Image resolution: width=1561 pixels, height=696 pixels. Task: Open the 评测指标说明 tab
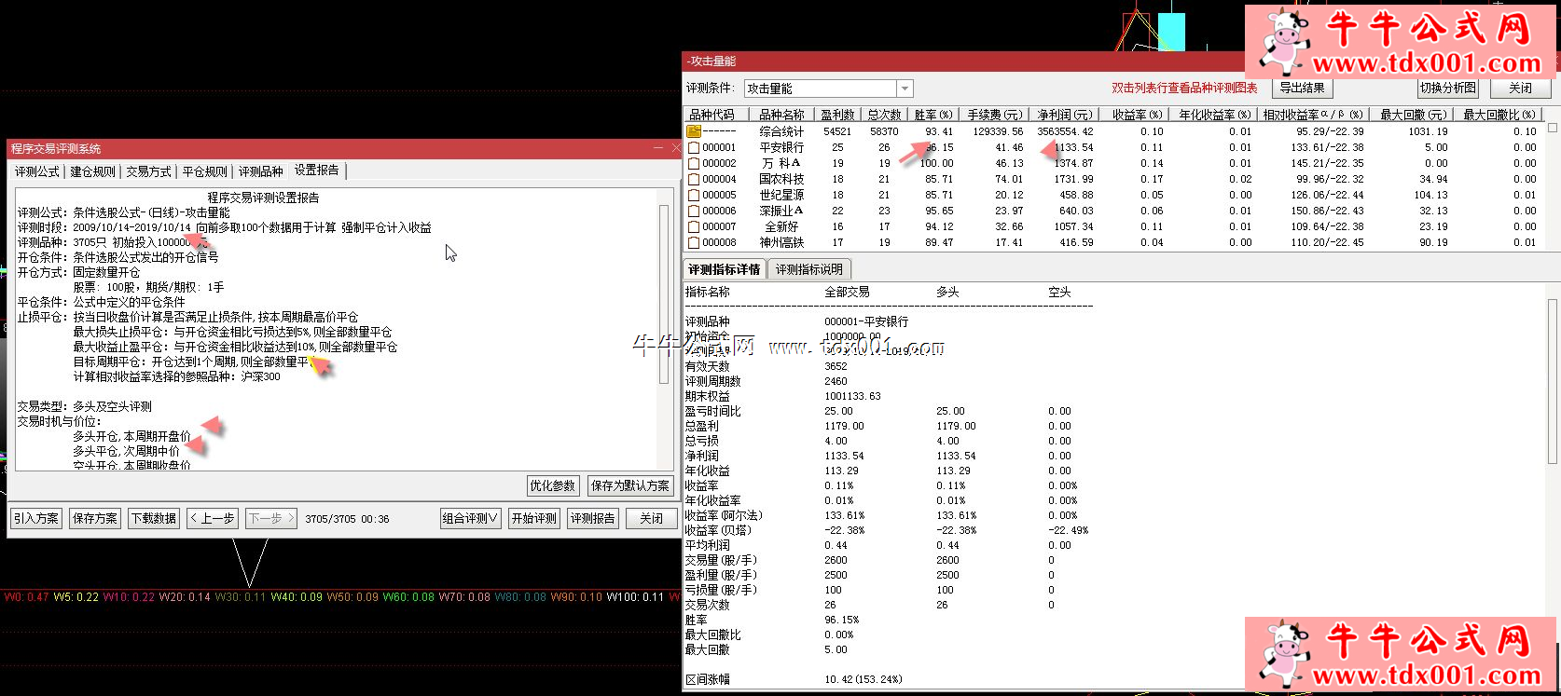[x=809, y=269]
